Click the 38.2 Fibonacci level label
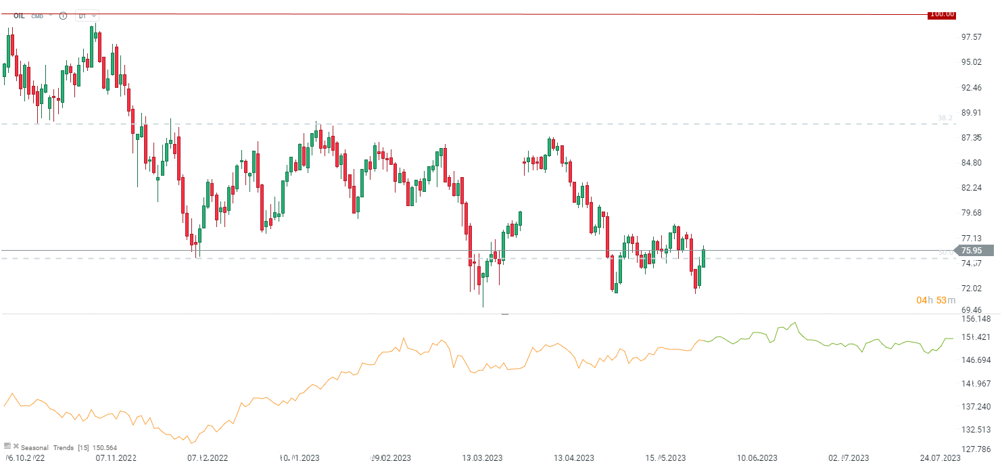The image size is (1002, 469). [945, 118]
